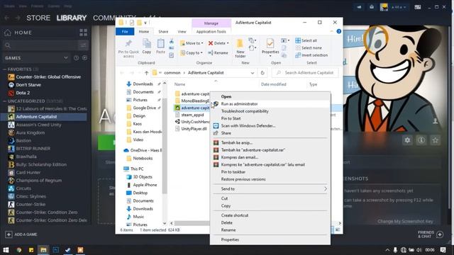This screenshot has width=454, height=255.
Task: Click game info icon in Steam
Action: pyautogui.click(x=421, y=140)
